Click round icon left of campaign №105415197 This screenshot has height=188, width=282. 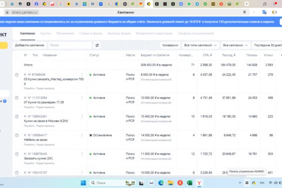coord(17,172)
